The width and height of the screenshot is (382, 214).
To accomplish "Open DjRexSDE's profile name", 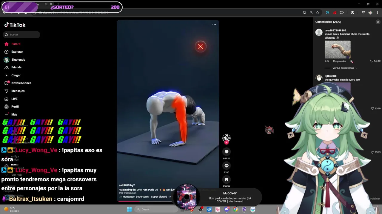I will [x=330, y=76].
